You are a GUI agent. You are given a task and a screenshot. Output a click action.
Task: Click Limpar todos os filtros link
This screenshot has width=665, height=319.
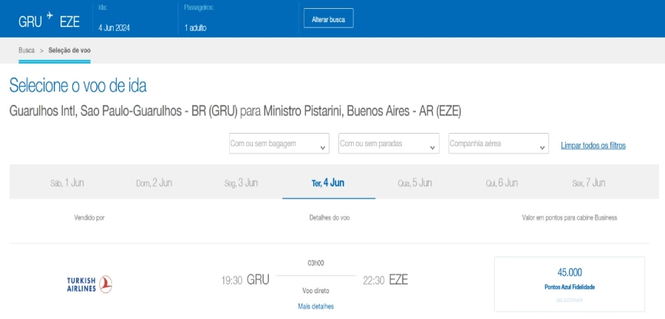point(593,145)
